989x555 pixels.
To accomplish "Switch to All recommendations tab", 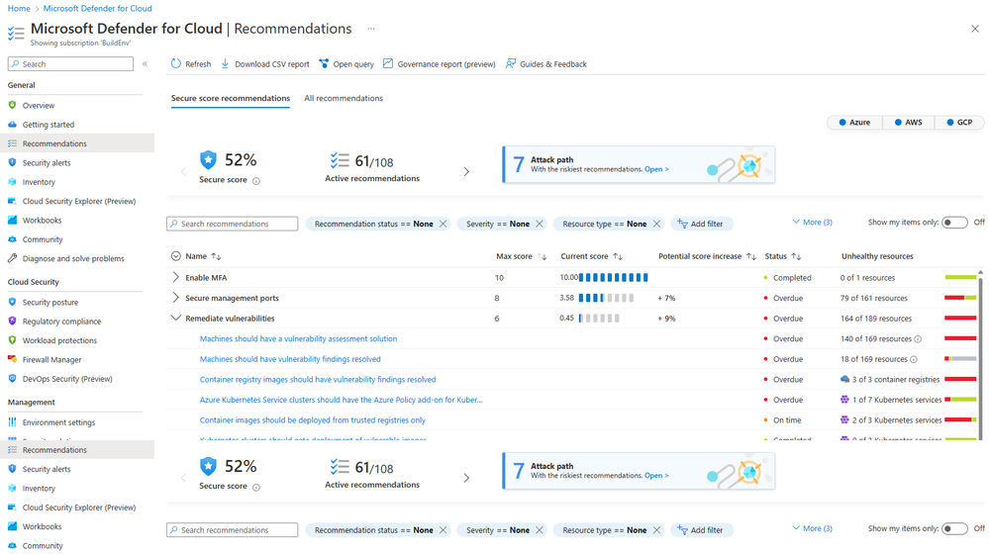I will pyautogui.click(x=344, y=98).
